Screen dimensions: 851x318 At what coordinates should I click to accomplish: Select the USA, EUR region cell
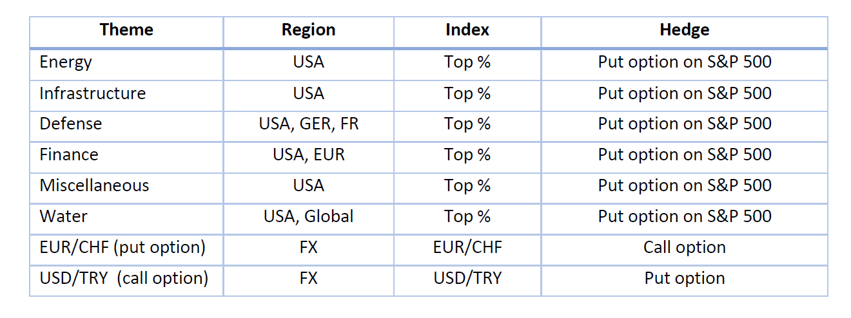308,154
